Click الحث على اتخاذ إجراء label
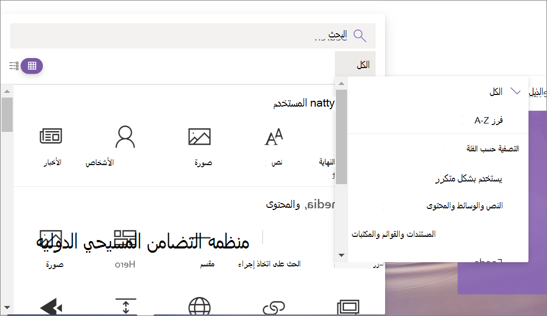Screen dimensions: 547x316 click(x=269, y=264)
